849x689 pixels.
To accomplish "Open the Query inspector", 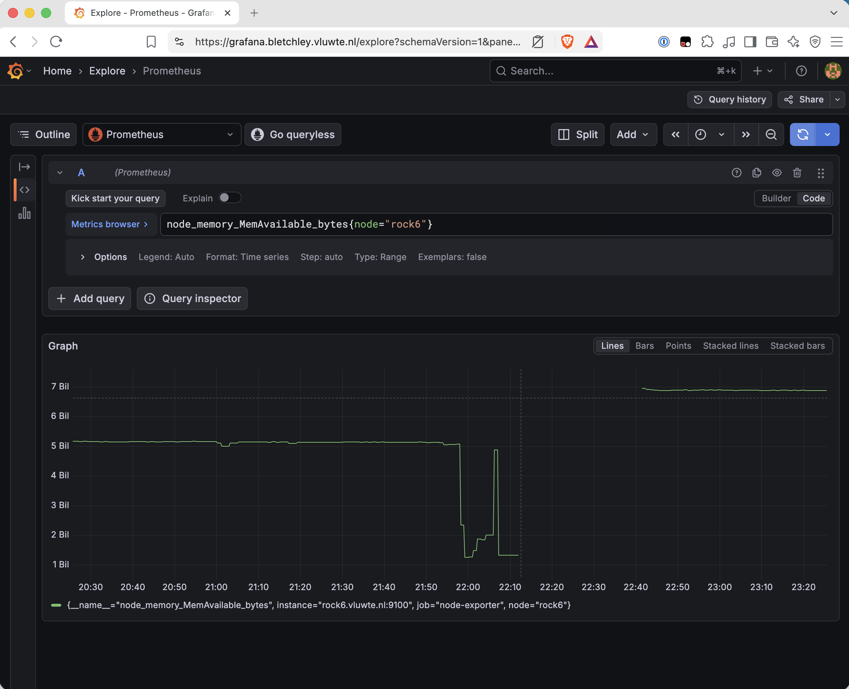I will click(192, 298).
